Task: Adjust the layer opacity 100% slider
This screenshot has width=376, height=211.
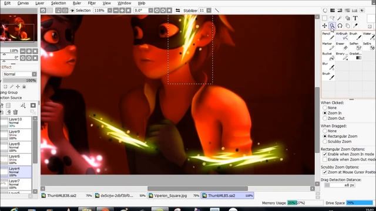Action: coord(19,80)
